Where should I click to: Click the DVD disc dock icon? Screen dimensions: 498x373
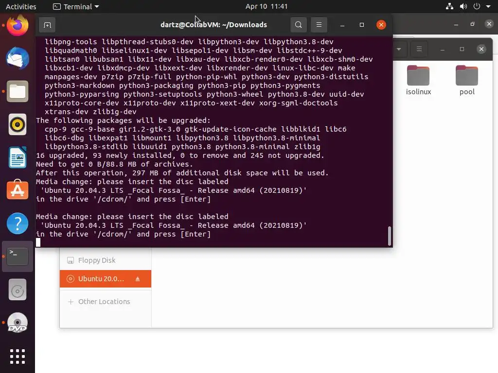pos(18,322)
